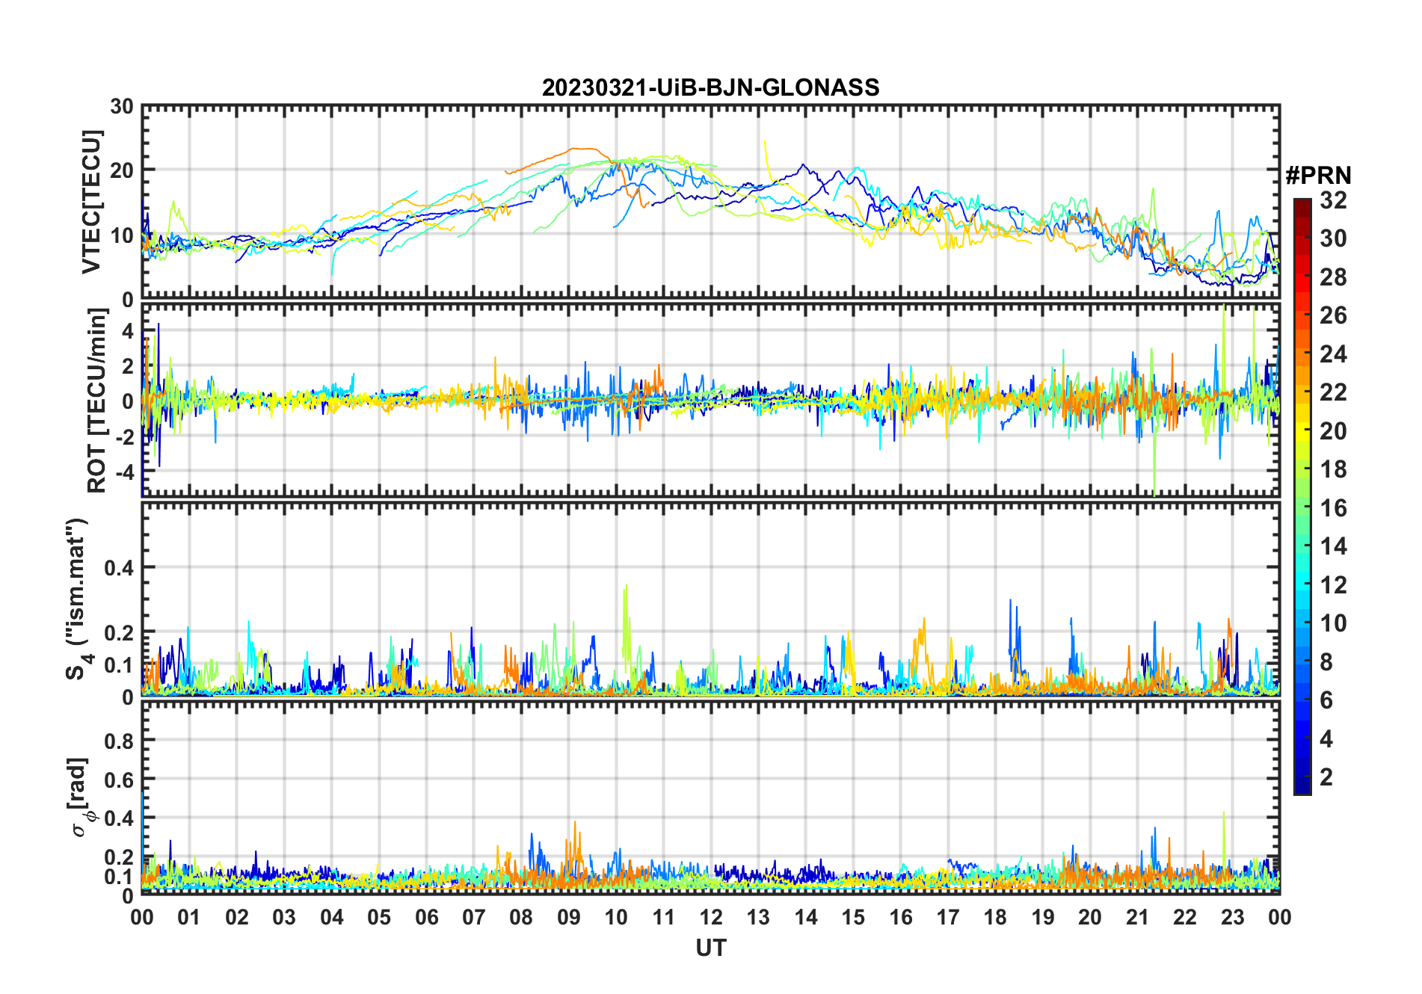
Task: Click the plot title "20230321-UiB-BJN-GLONASS"
Action: click(710, 87)
